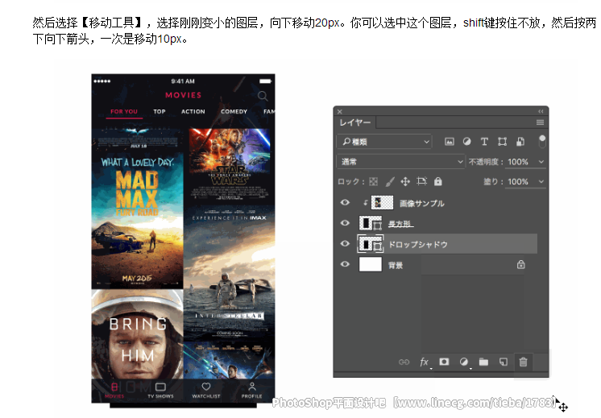Open the 種類 filter type dropdown

(x=384, y=142)
